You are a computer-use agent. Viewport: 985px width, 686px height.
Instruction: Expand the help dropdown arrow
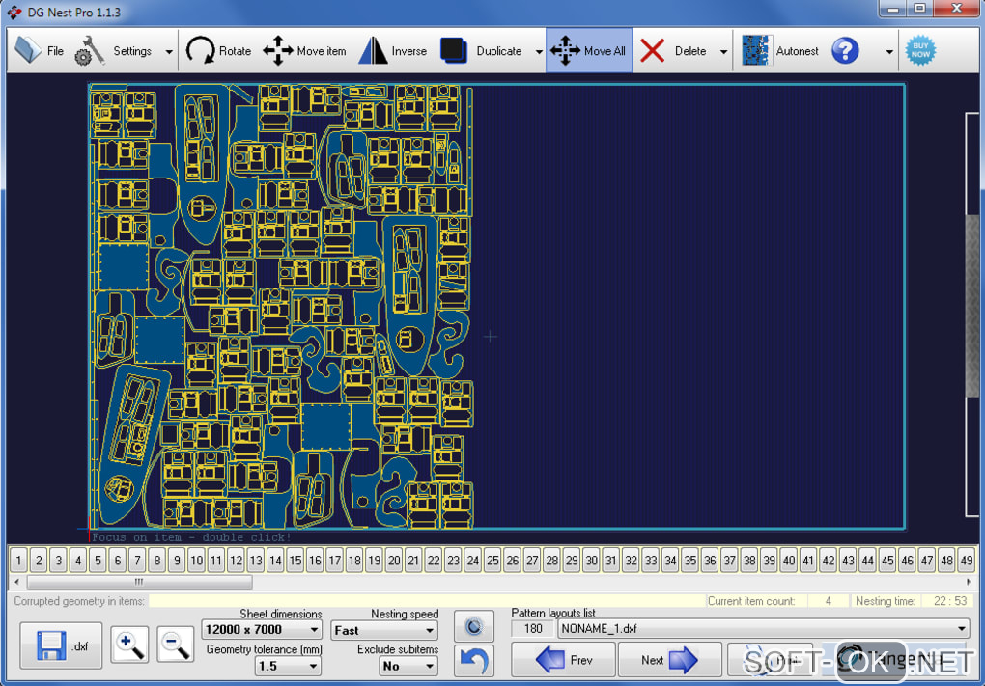pos(888,51)
